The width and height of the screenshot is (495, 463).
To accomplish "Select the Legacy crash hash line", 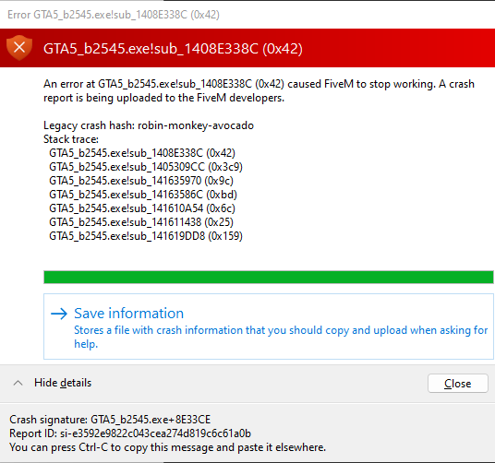I will pyautogui.click(x=149, y=125).
